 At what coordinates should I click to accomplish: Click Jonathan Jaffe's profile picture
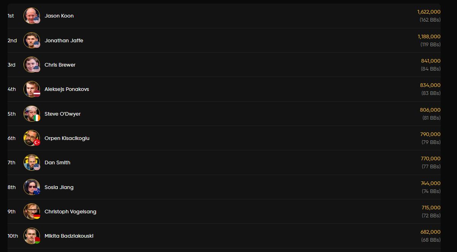point(32,40)
